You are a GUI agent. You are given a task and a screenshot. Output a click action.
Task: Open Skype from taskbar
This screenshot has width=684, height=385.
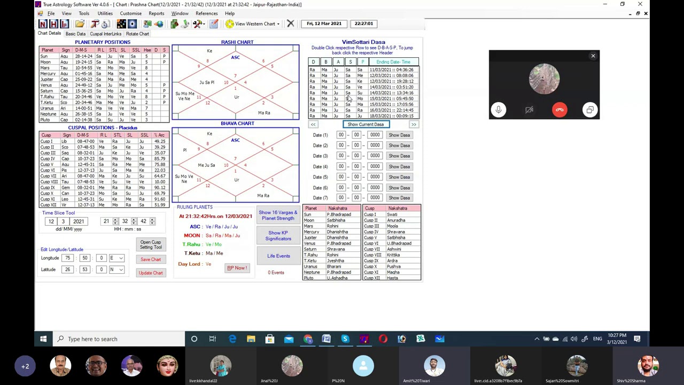coord(345,338)
